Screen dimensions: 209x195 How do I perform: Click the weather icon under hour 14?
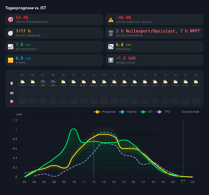point(114,82)
